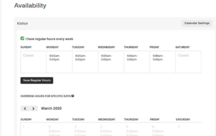Uncheck 'I have regular hours every week'
This screenshot has height=136, width=216.
pos(22,38)
